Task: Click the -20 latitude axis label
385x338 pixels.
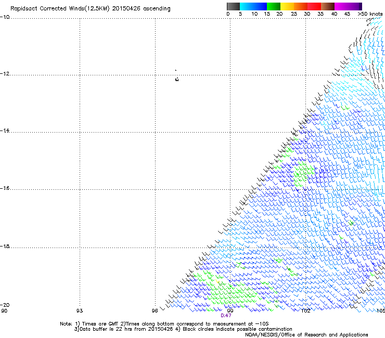Action: tap(5, 305)
